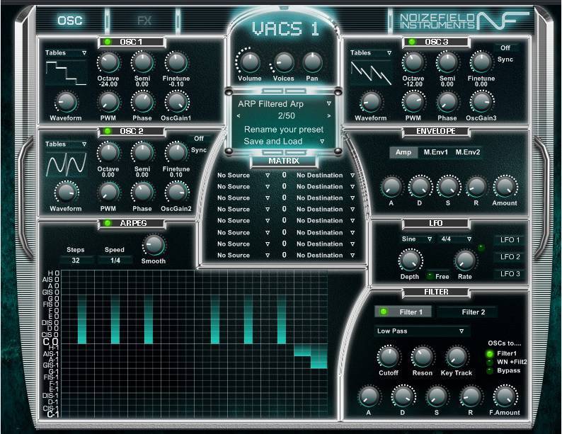Choose the LFO 2 button
562x434 pixels.
pyautogui.click(x=510, y=257)
